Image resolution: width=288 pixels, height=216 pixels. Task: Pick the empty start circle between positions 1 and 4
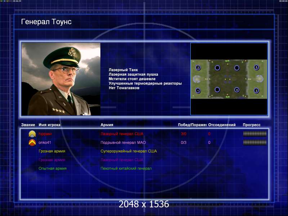tap(217, 90)
